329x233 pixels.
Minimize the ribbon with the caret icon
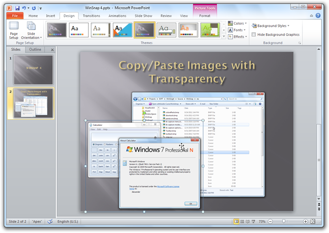click(311, 16)
